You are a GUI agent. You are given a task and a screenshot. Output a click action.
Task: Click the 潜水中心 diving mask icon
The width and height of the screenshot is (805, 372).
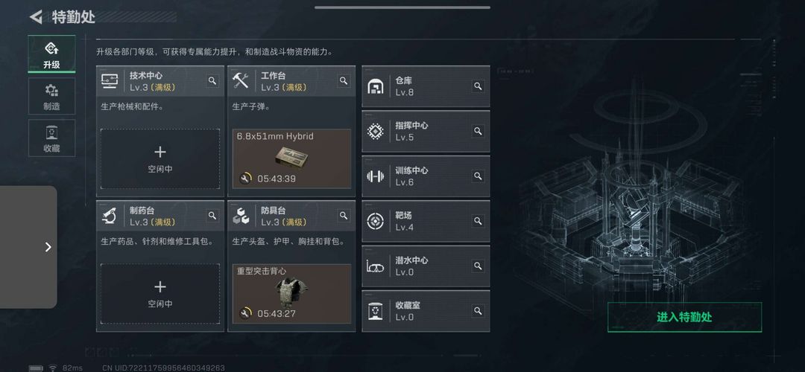376,266
